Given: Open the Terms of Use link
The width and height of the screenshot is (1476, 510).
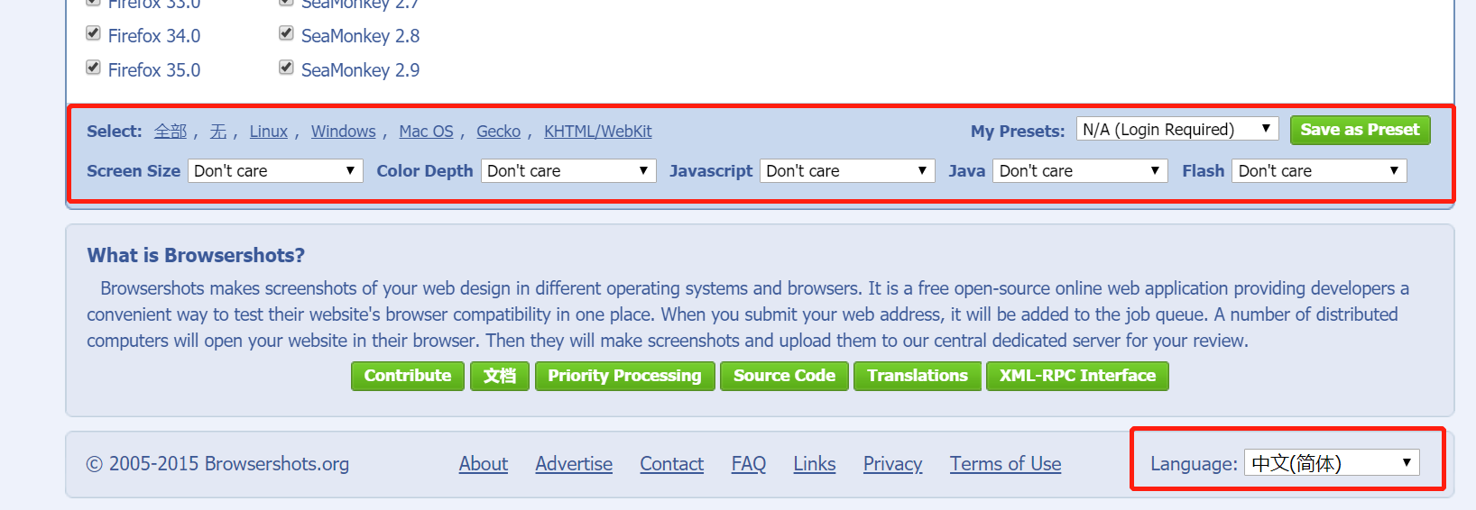Looking at the screenshot, I should coord(1006,464).
